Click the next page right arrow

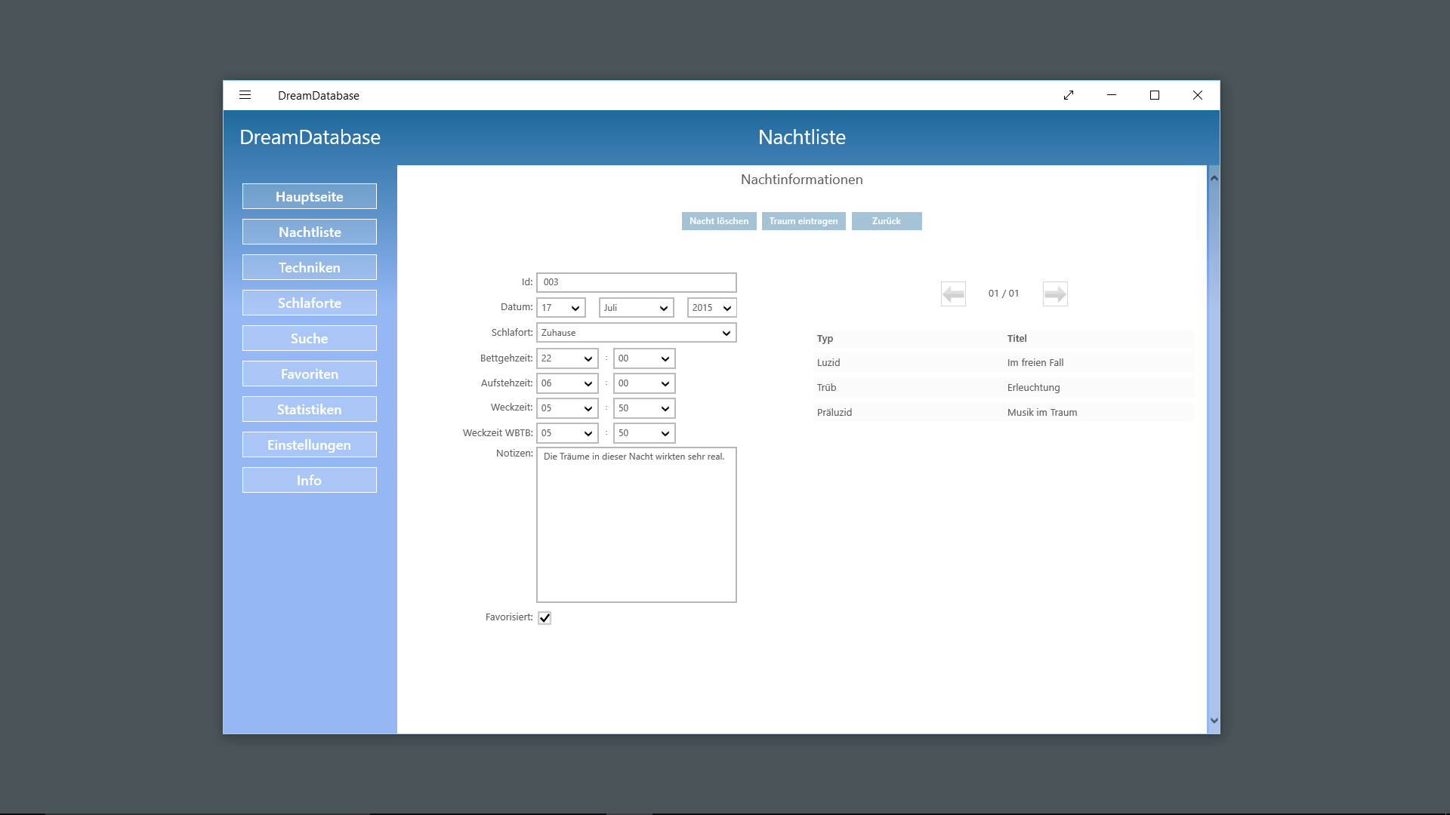pyautogui.click(x=1055, y=294)
